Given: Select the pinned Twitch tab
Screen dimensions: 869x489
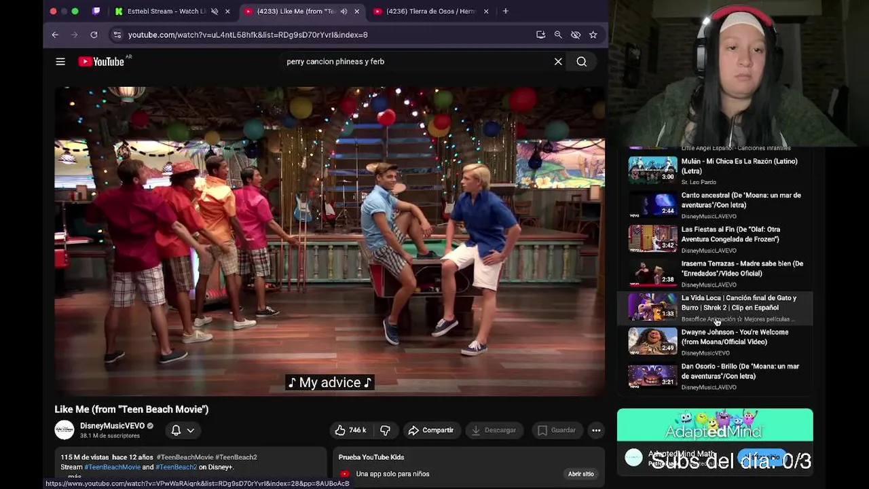Looking at the screenshot, I should (96, 11).
